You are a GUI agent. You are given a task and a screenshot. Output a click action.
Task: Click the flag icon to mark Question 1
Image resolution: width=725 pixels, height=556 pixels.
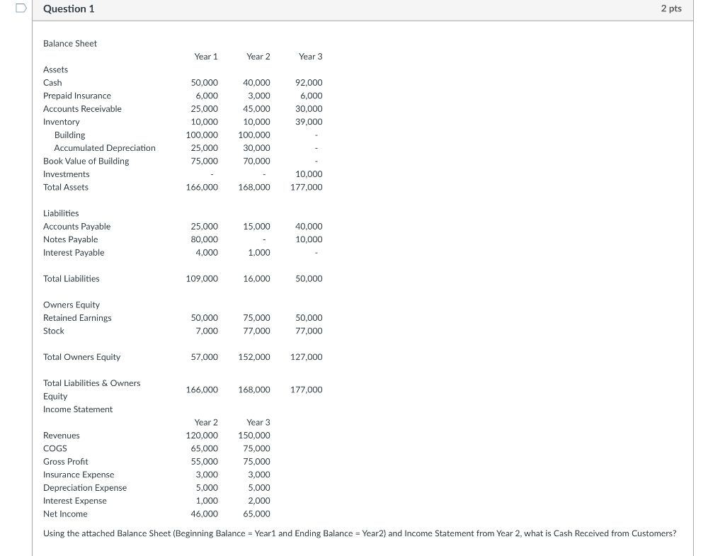tap(21, 7)
